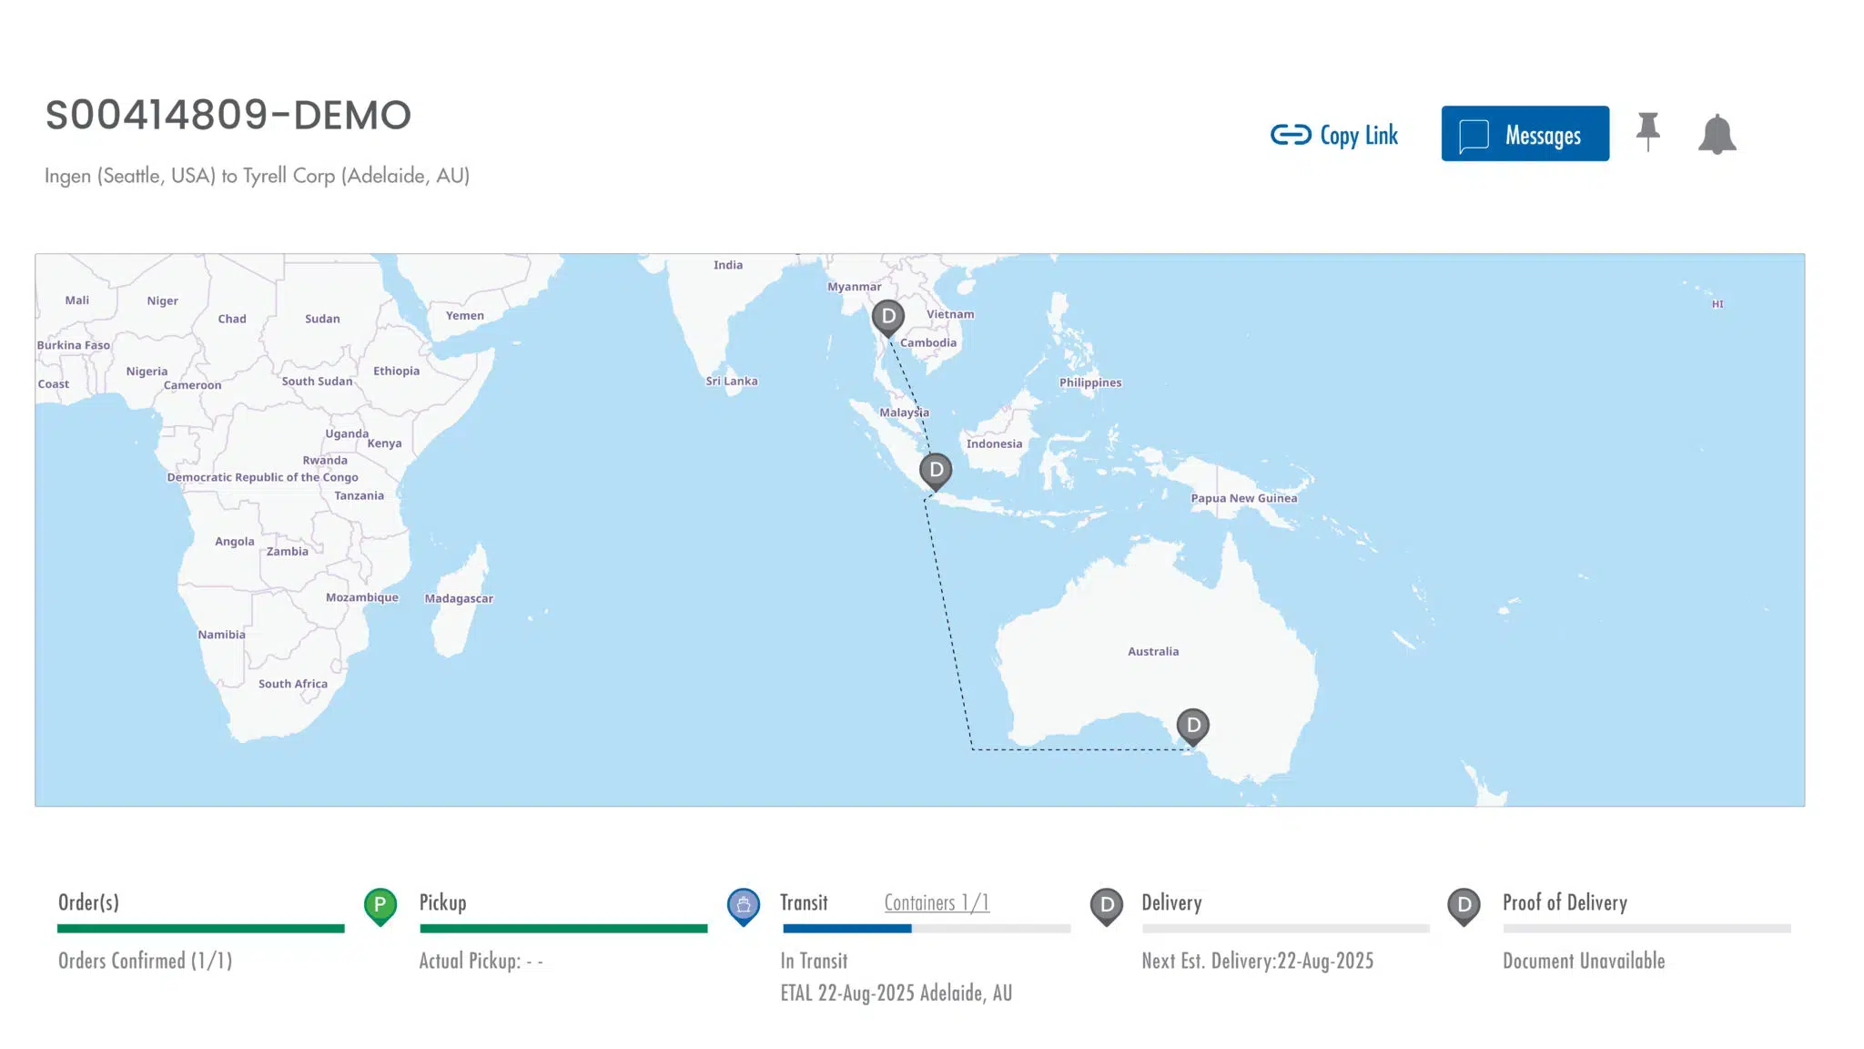The image size is (1864, 1049).
Task: Click the blue Transit ship icon
Action: coord(743,905)
